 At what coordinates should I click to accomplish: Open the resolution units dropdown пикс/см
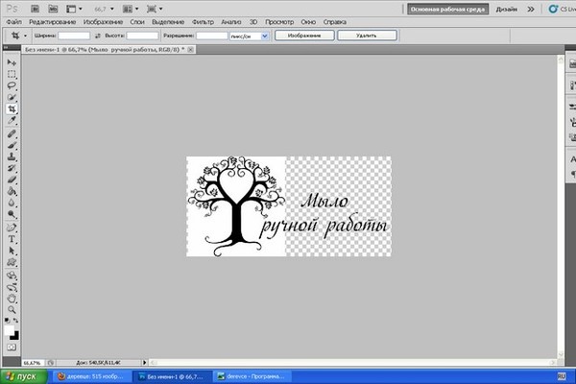pos(249,35)
